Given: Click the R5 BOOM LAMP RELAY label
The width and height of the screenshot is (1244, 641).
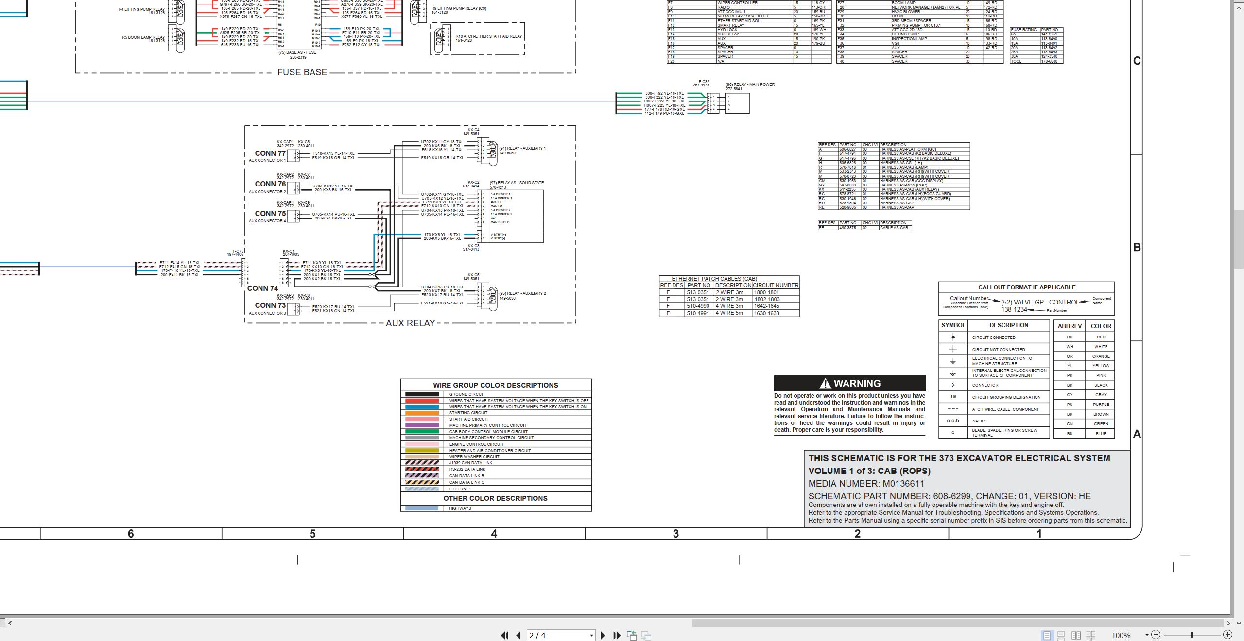Looking at the screenshot, I should pos(143,37).
